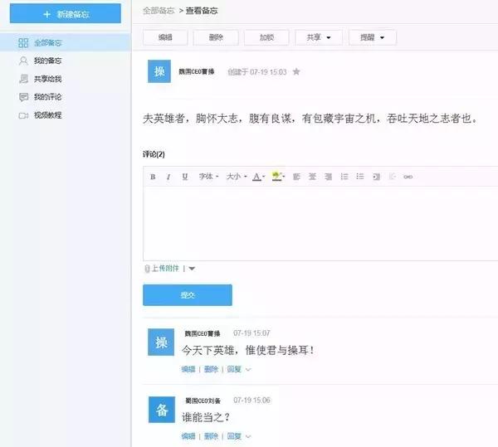498x447 pixels.
Task: Click the person icon beside 我的备忘
Action: tap(23, 61)
